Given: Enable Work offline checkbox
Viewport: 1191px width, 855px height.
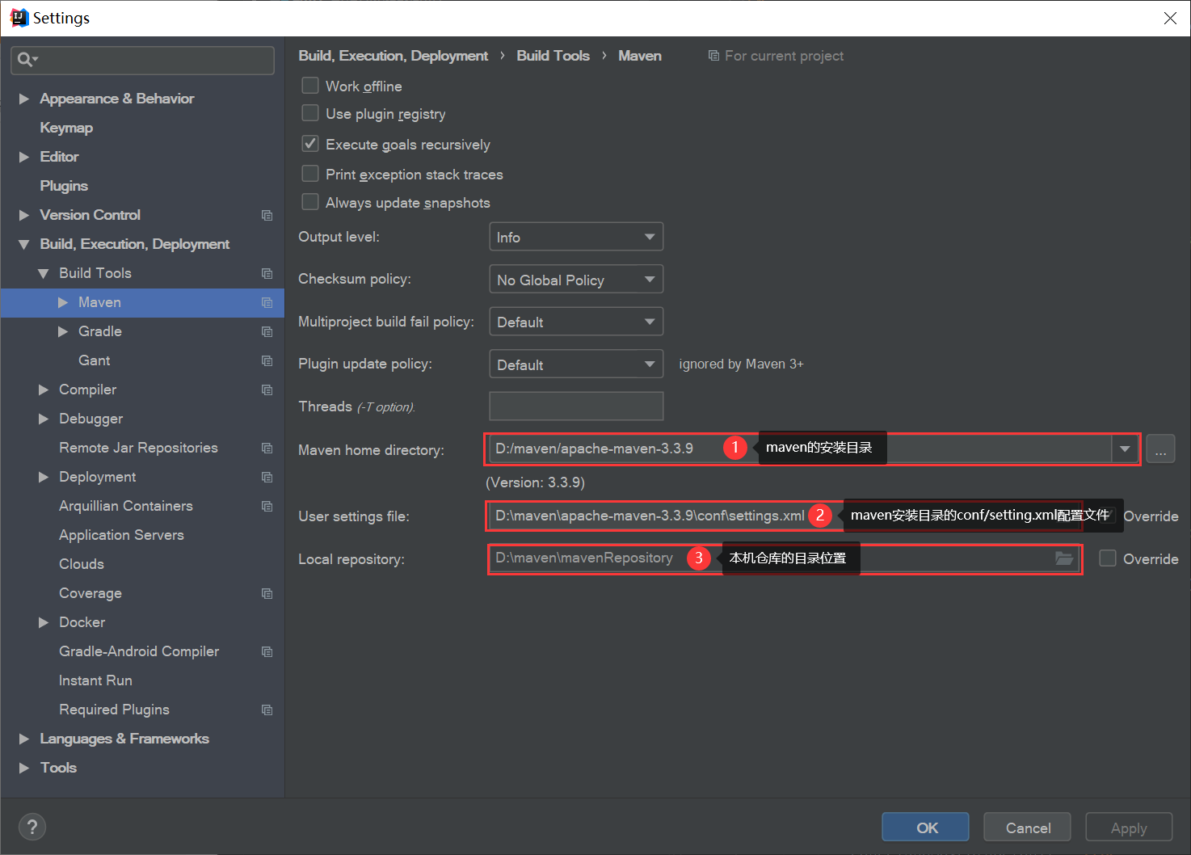Looking at the screenshot, I should pyautogui.click(x=310, y=85).
